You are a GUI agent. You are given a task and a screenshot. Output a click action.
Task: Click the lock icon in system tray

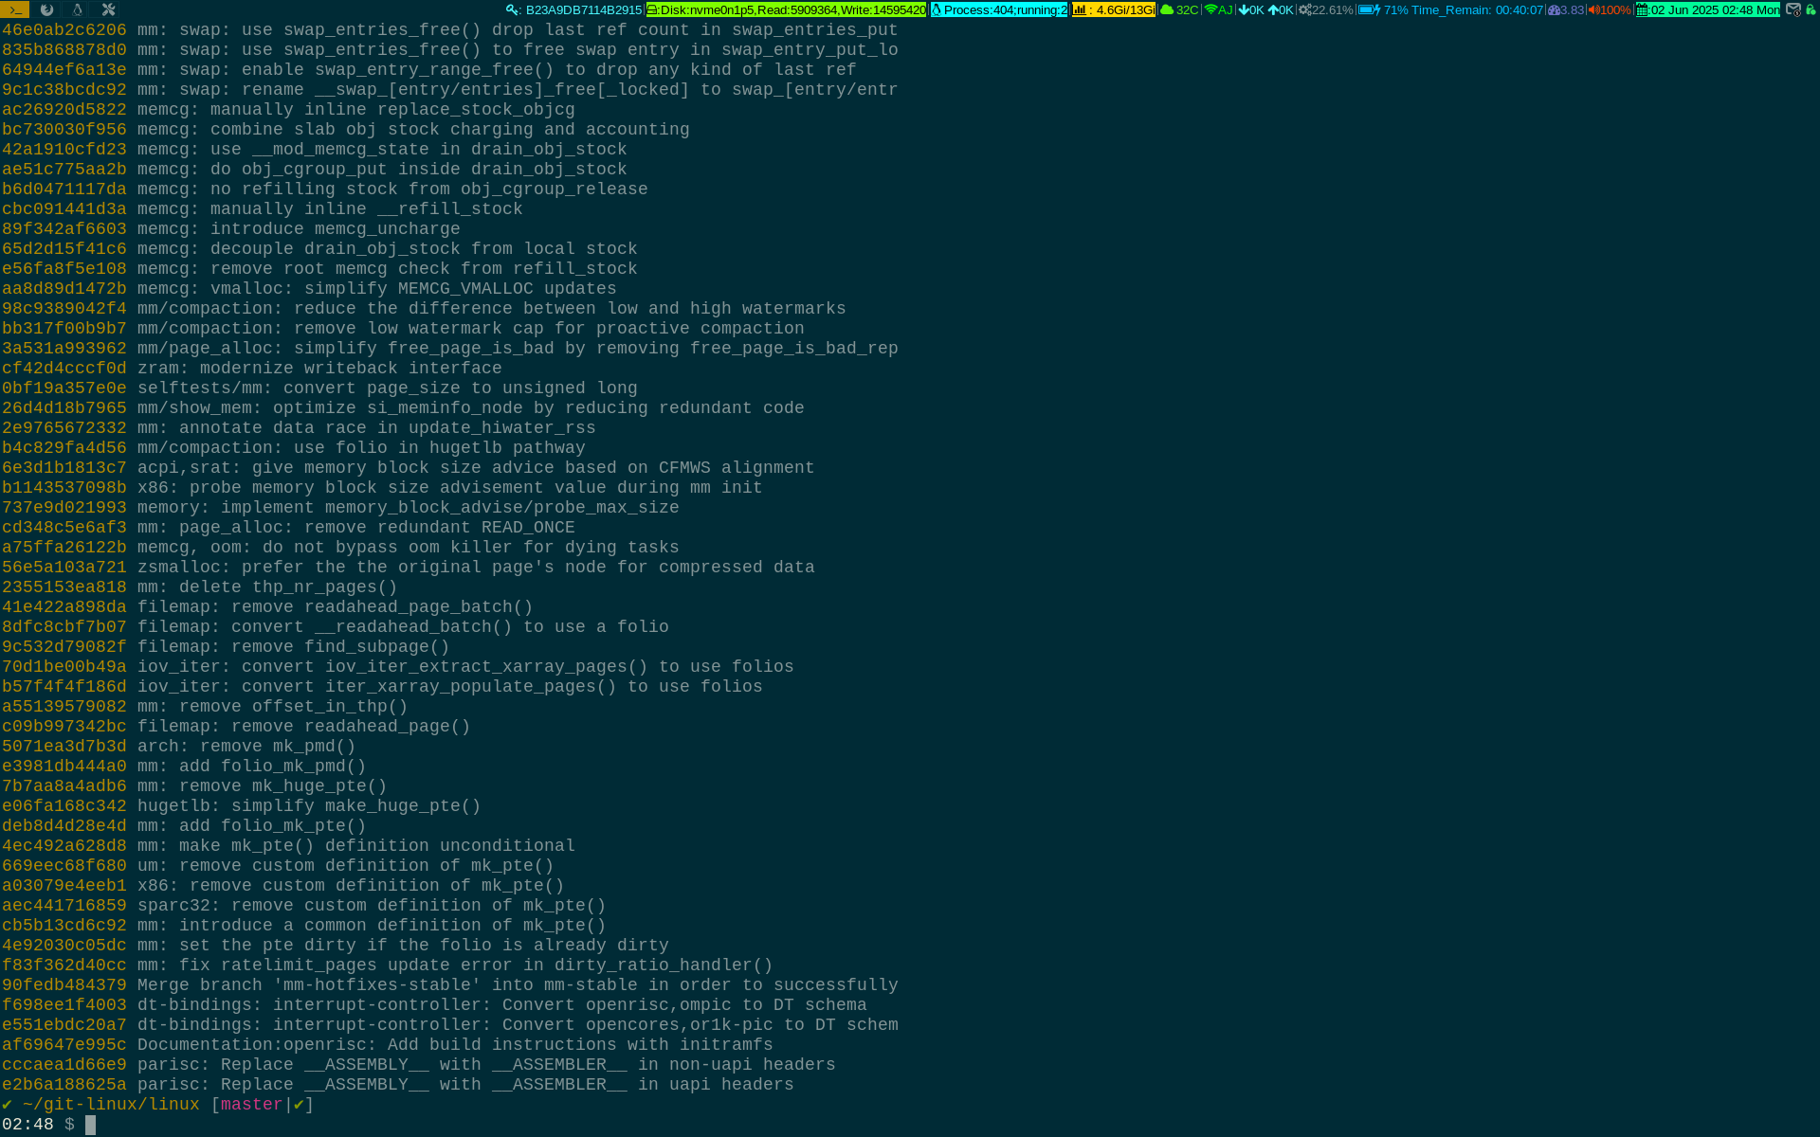pyautogui.click(x=1811, y=9)
